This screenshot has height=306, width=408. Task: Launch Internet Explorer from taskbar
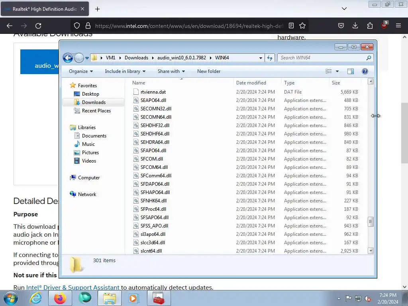point(35,298)
